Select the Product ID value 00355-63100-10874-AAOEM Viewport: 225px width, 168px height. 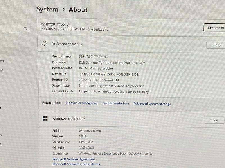pyautogui.click(x=99, y=80)
